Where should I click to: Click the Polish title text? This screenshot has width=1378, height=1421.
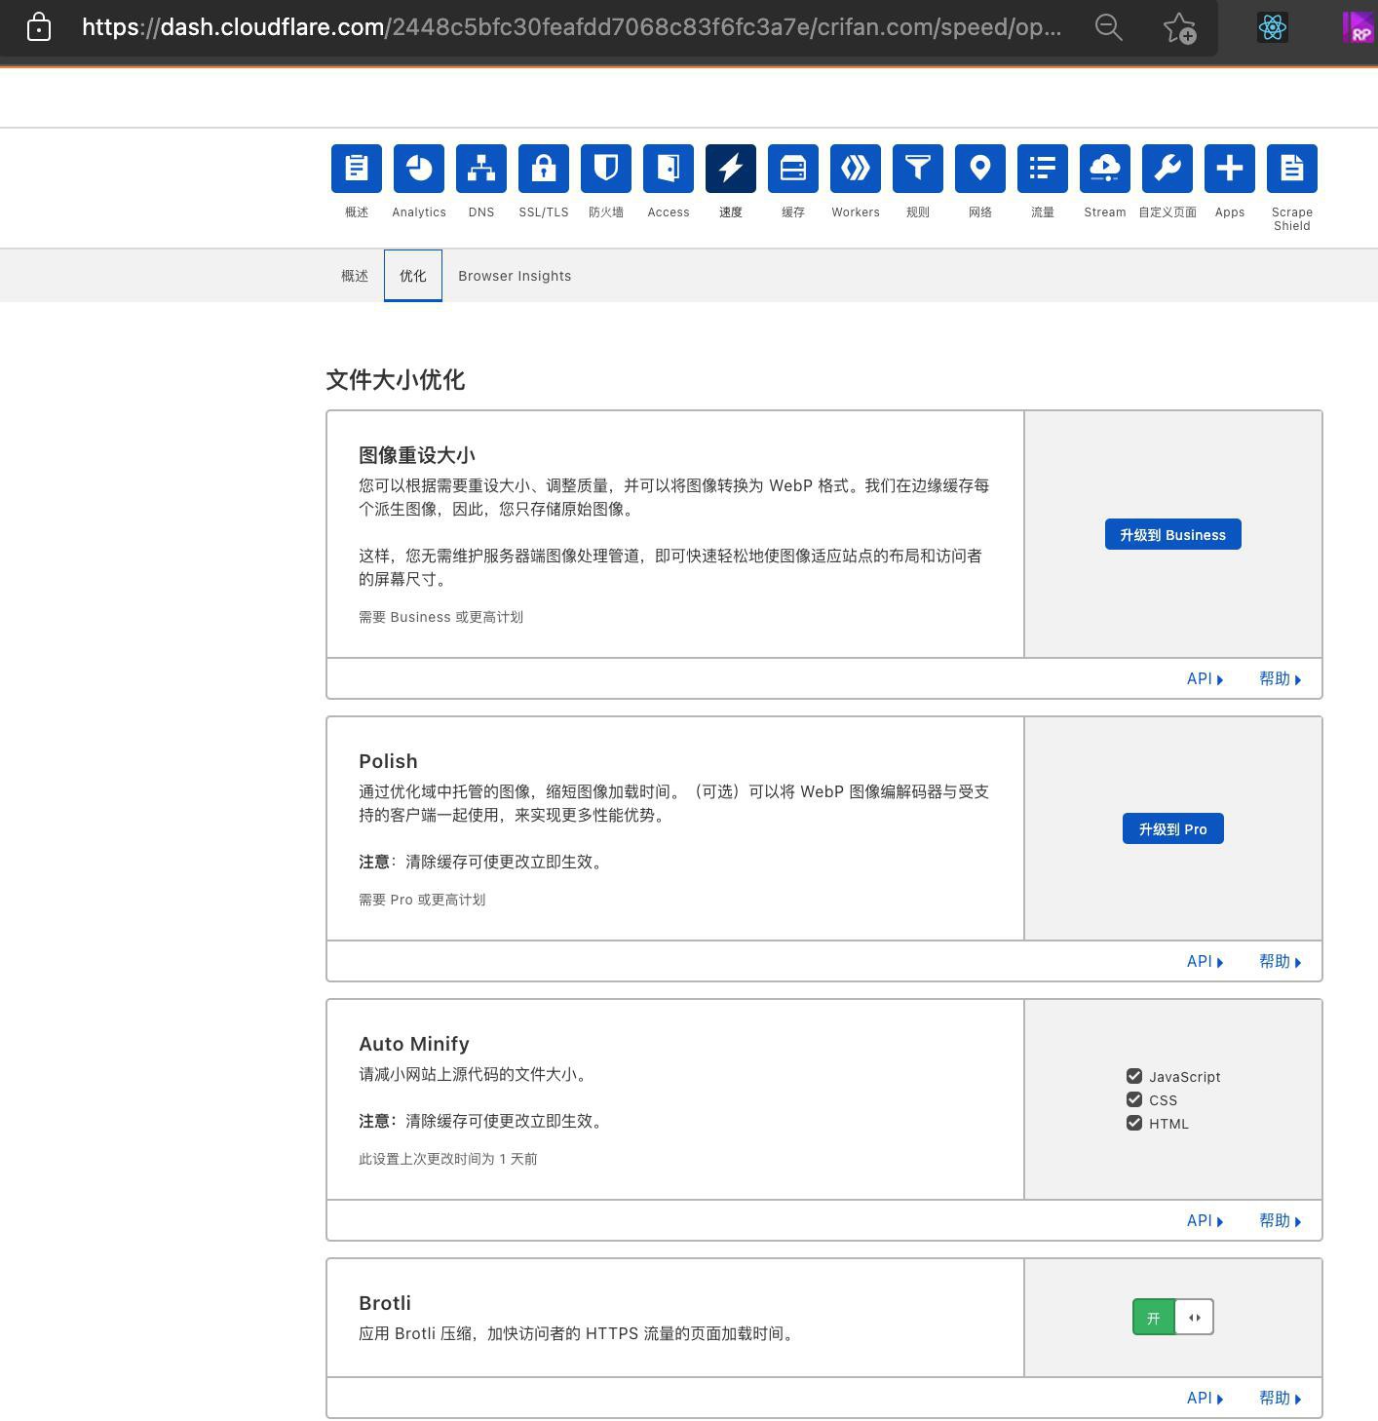pos(388,761)
